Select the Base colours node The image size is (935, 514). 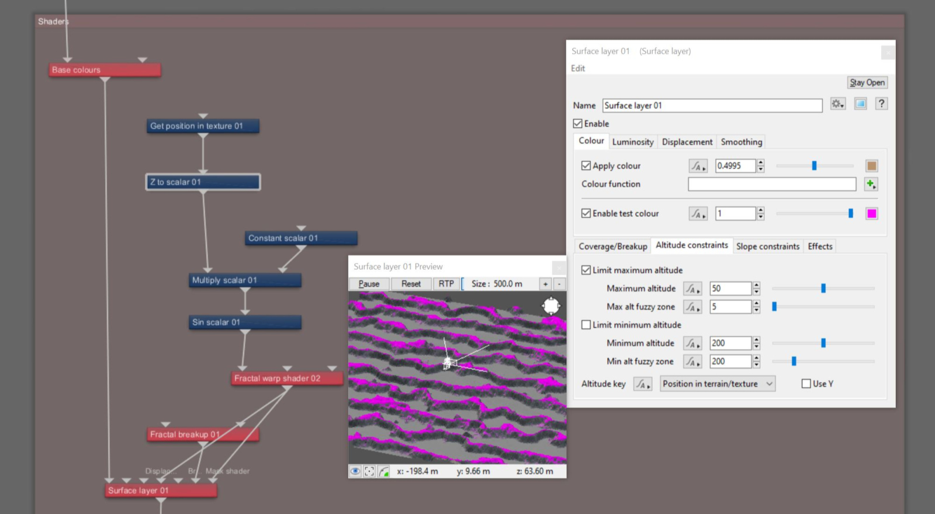point(105,70)
